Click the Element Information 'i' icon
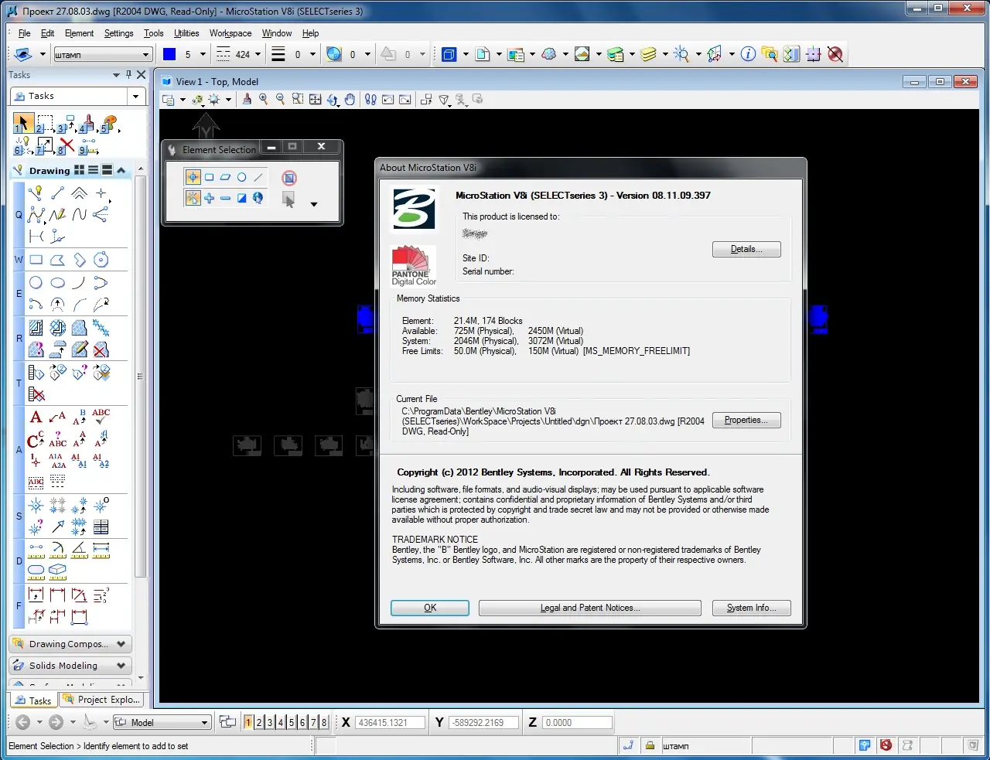Screen dimensions: 990x760 (x=748, y=54)
